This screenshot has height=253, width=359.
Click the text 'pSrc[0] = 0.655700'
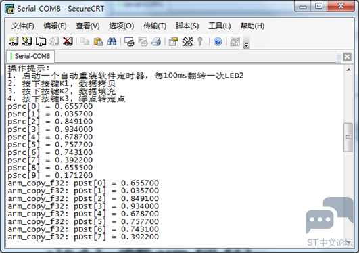50,106
